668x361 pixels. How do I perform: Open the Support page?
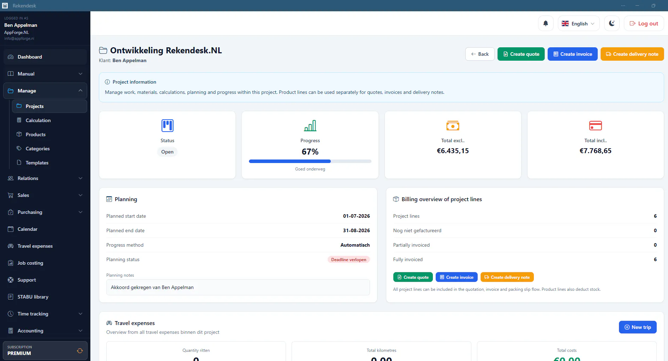pyautogui.click(x=45, y=280)
